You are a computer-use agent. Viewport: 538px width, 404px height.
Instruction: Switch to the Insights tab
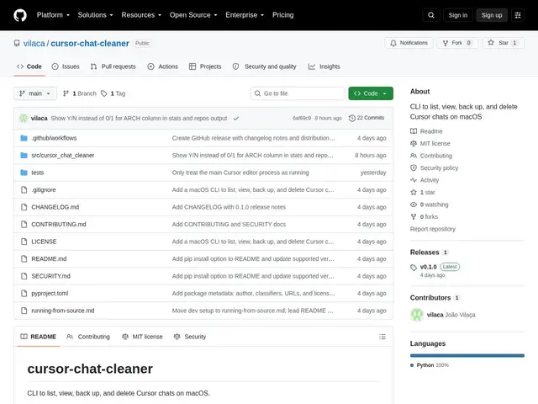324,66
